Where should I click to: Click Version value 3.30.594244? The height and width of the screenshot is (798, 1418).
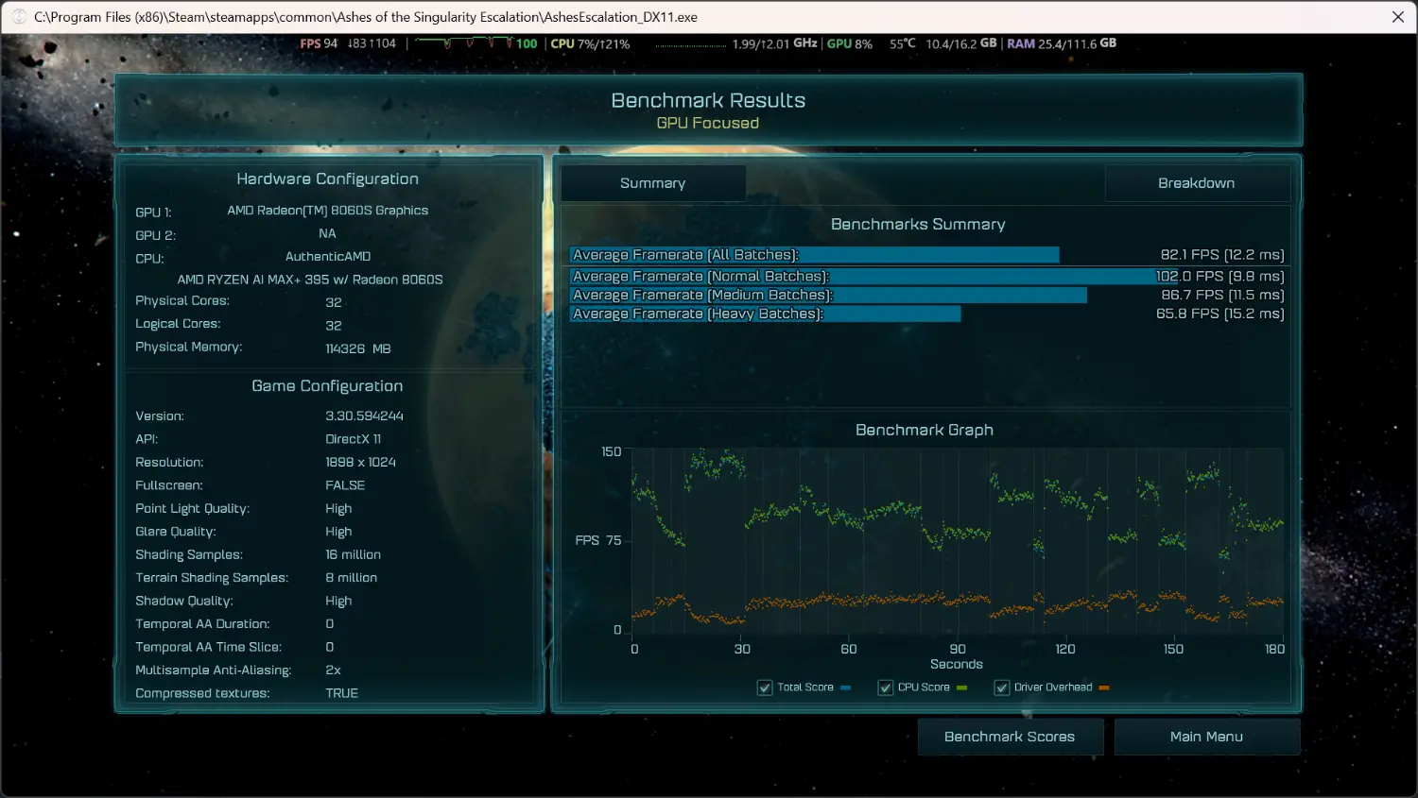tap(364, 416)
